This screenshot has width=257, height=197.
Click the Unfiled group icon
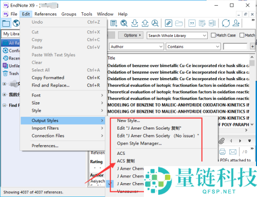click(5, 66)
